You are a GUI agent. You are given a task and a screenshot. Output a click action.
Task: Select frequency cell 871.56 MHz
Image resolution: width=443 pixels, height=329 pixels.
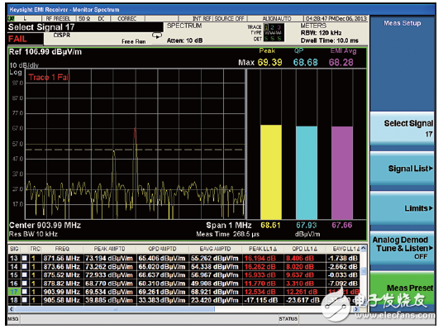62,258
